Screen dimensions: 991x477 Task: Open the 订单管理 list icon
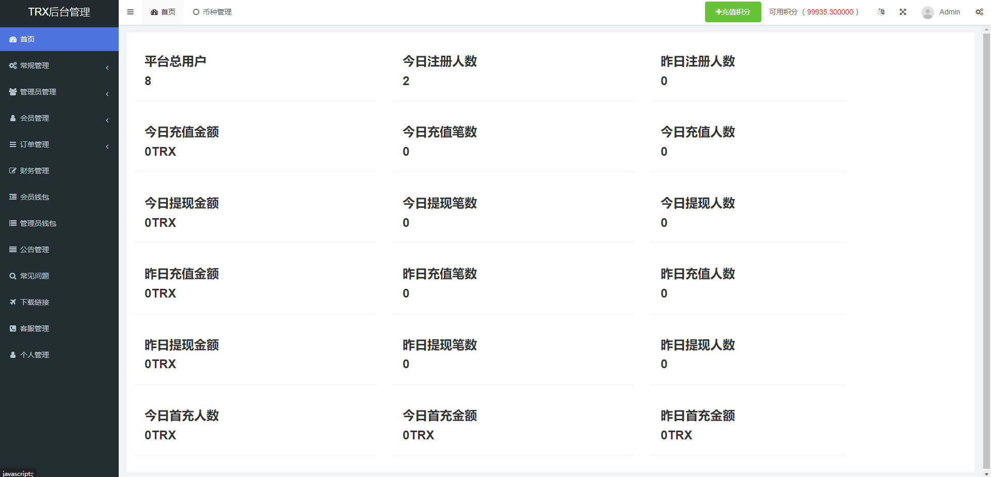point(13,144)
